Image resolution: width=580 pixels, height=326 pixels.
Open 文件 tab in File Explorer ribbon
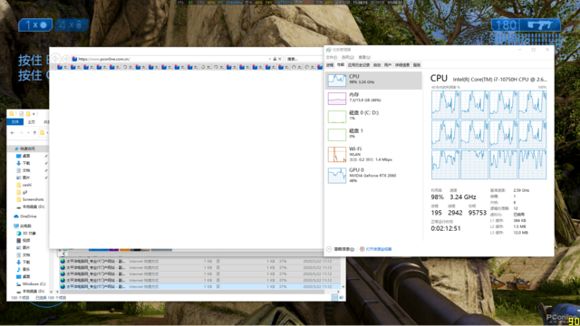pos(15,122)
